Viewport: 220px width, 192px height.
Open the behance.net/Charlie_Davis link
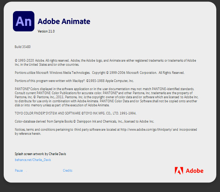point(33,160)
